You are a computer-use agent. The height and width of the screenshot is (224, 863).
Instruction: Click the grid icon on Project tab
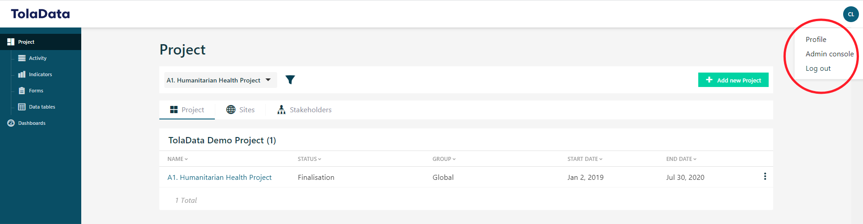click(174, 110)
